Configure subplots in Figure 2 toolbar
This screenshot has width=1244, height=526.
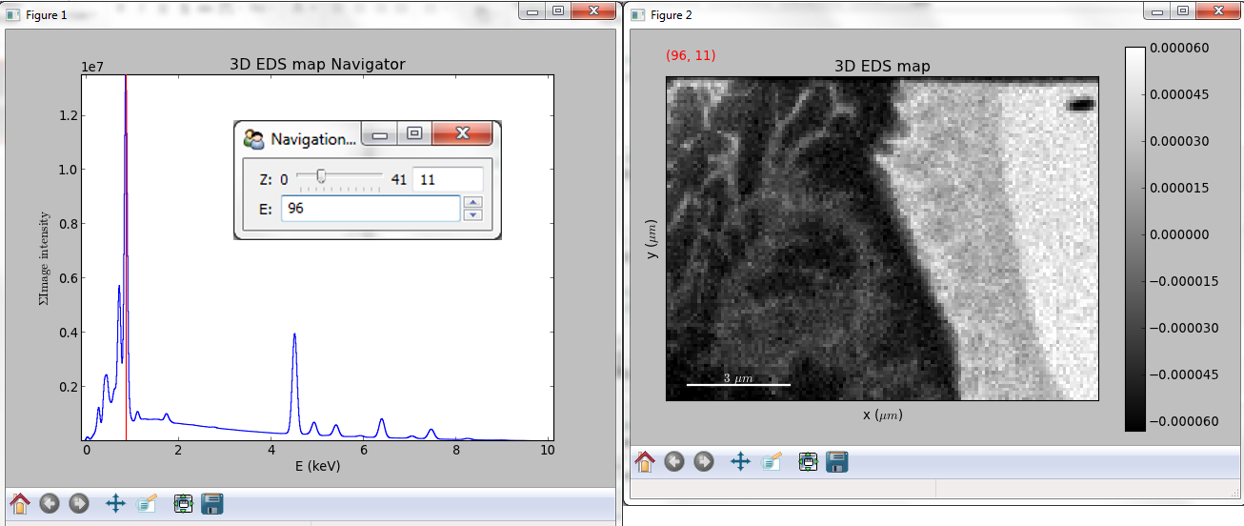click(x=808, y=462)
